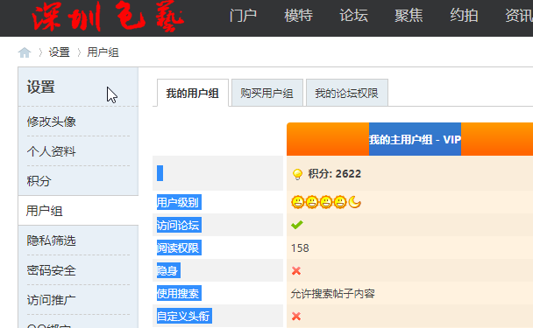The image size is (533, 328).
Task: Click the 隐身 row label
Action: [168, 270]
